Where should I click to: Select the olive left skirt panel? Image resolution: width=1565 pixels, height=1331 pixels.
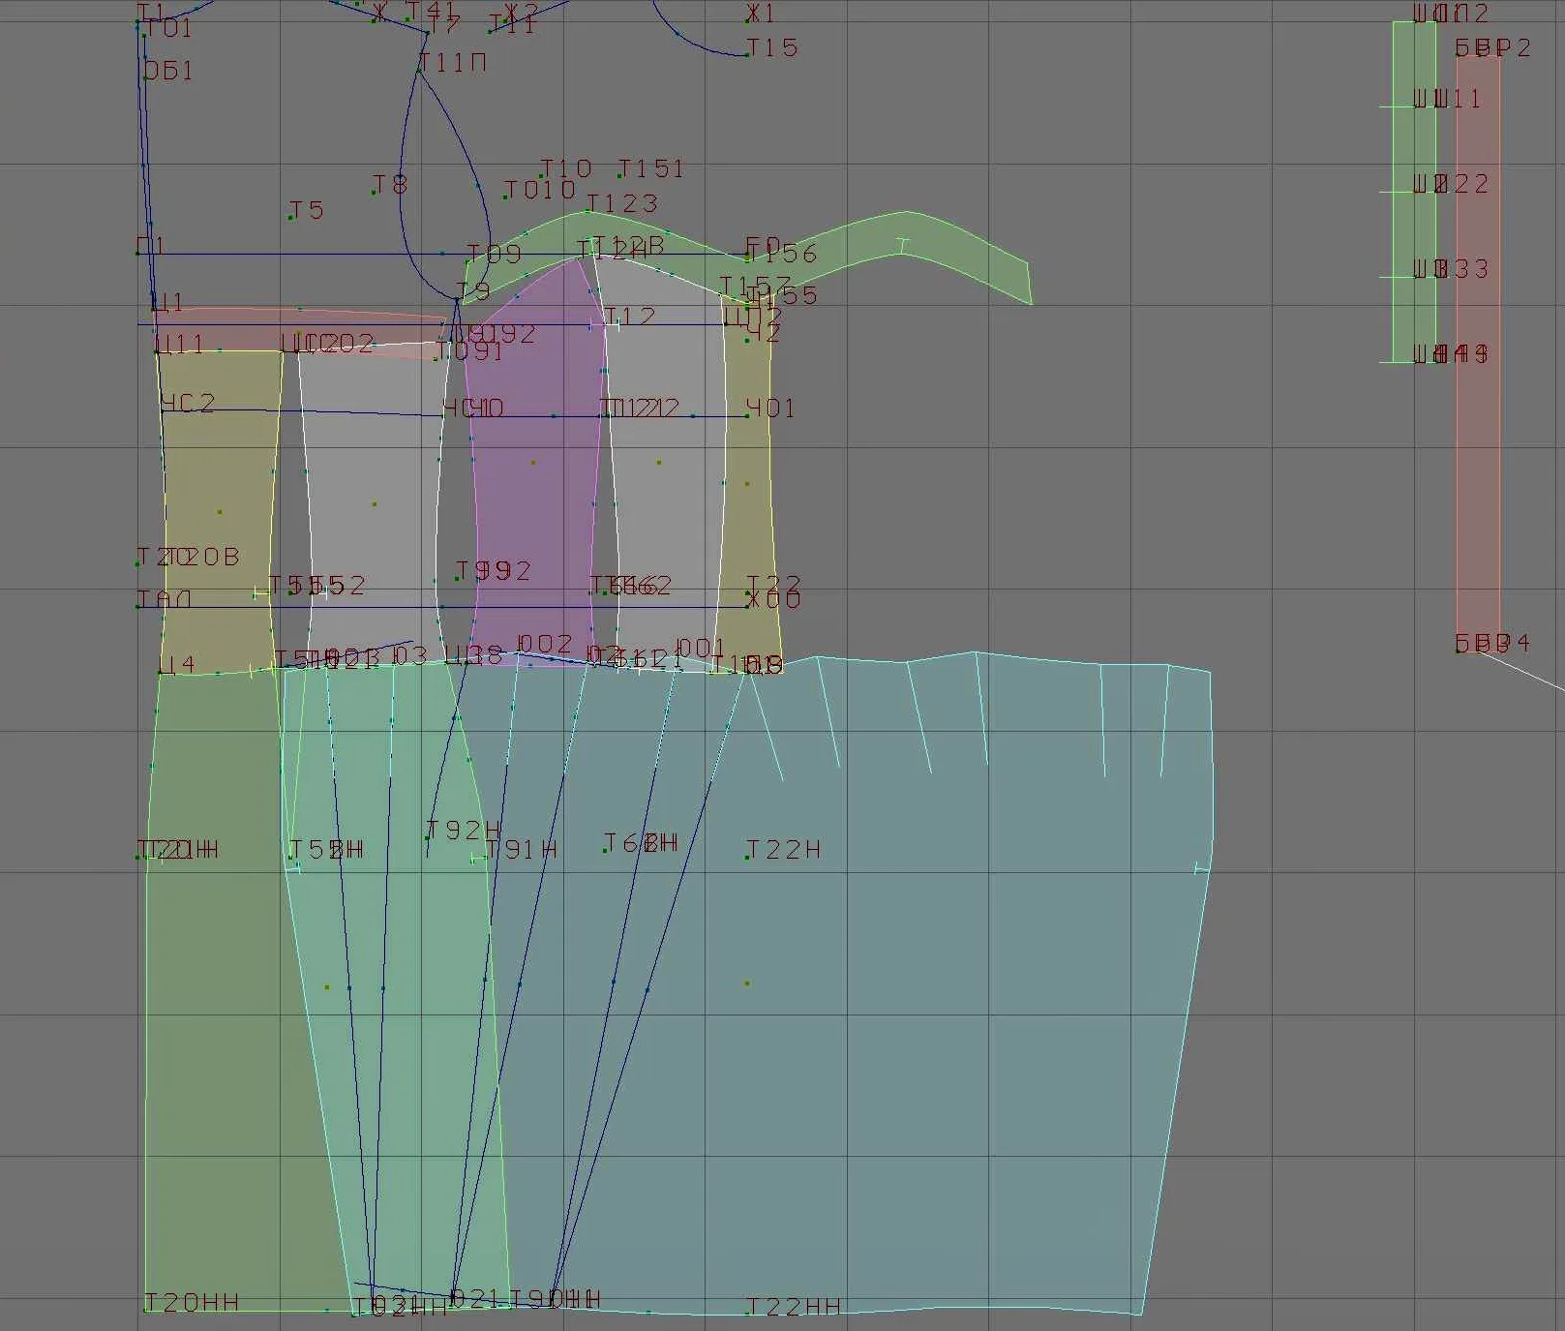coord(218,987)
